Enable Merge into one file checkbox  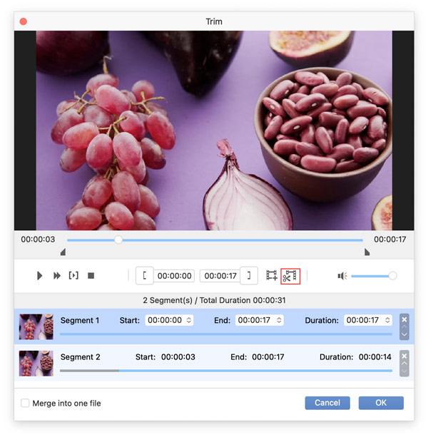[x=25, y=403]
